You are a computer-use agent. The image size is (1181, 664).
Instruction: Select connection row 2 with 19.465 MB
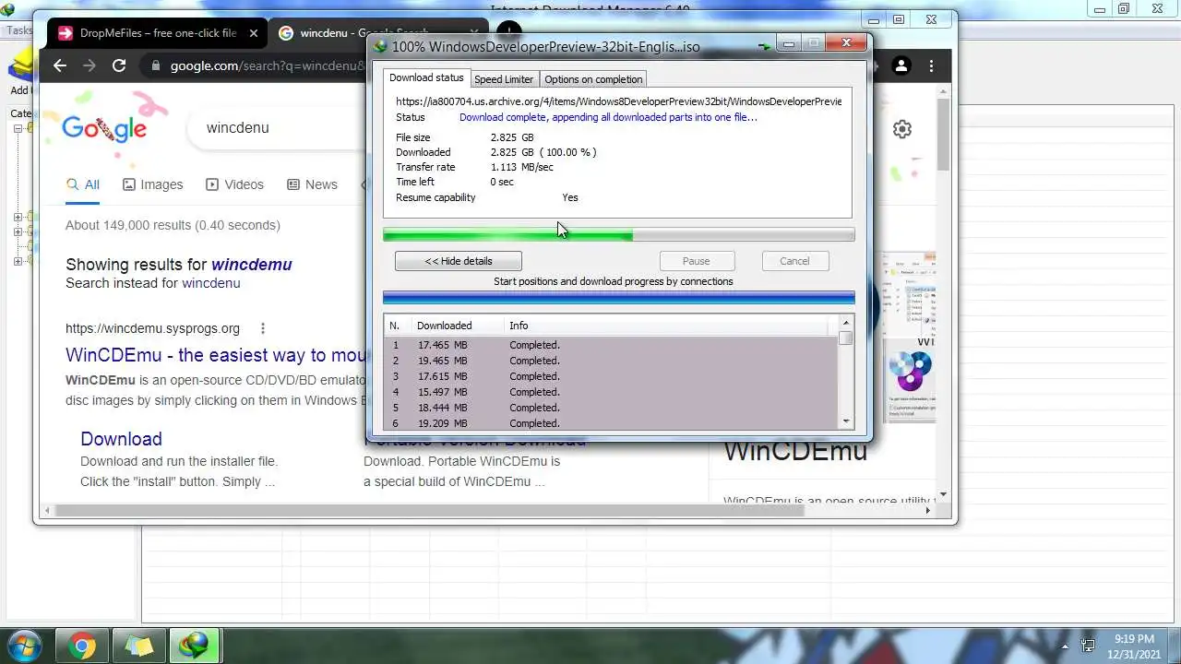[610, 361]
